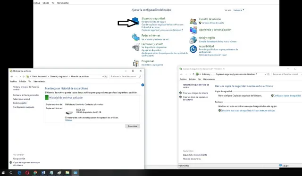This screenshot has width=302, height=176.
Task: Open Restaurar archivos personales link
Action: pyautogui.click(x=26, y=95)
